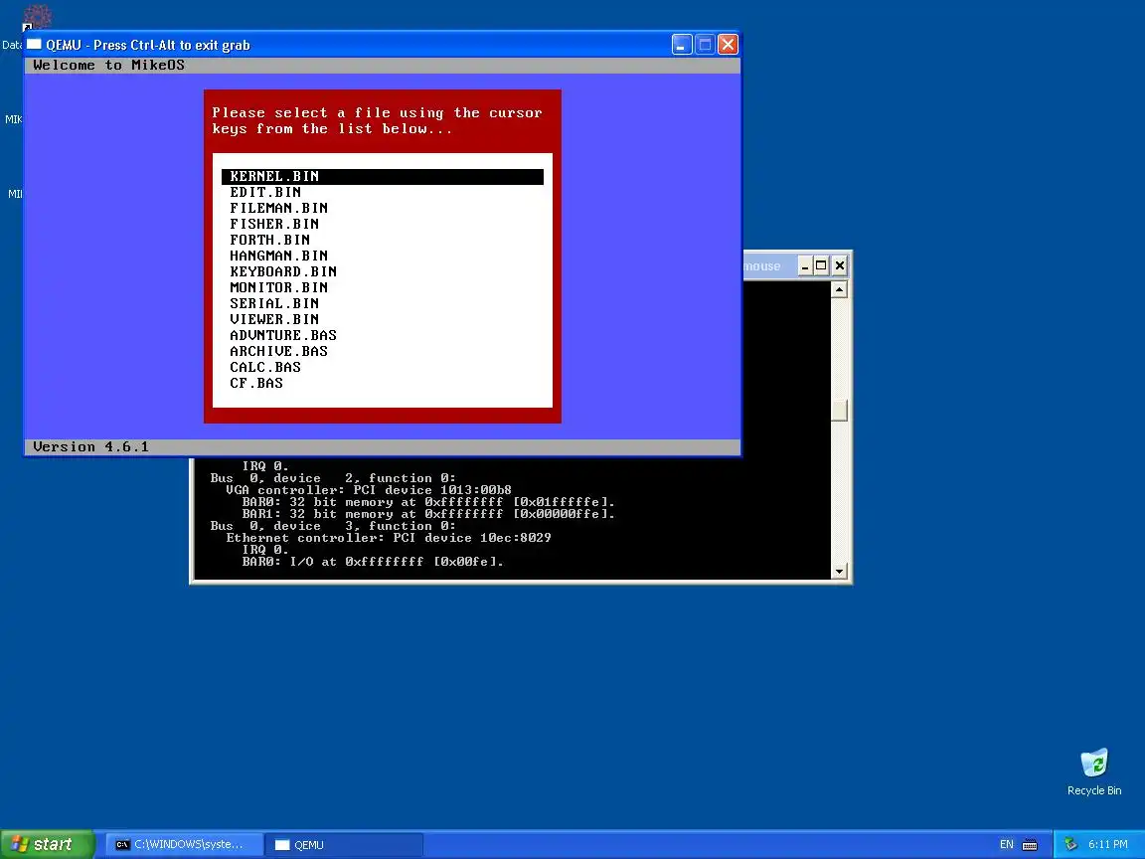Switch to C:\WINDOWS\syste... taskbar button
The width and height of the screenshot is (1145, 859).
183,844
